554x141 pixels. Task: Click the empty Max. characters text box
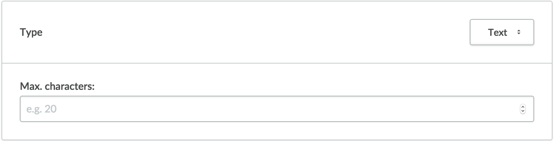(277, 109)
